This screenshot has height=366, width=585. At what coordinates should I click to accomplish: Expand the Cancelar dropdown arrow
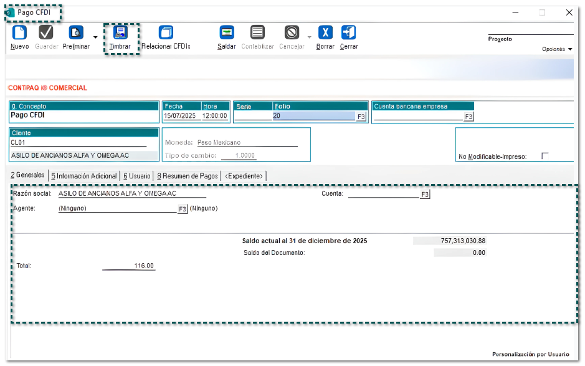coord(309,37)
